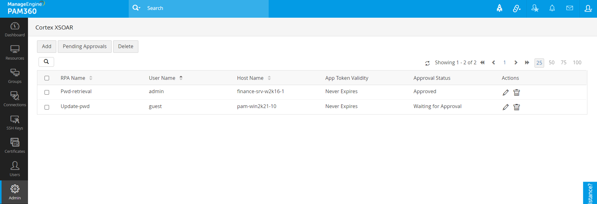597x204 pixels.
Task: Click the 'admin' user name cell
Action: (x=156, y=91)
